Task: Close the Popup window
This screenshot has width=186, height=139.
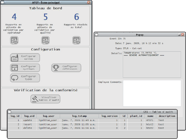Action: [183, 35]
